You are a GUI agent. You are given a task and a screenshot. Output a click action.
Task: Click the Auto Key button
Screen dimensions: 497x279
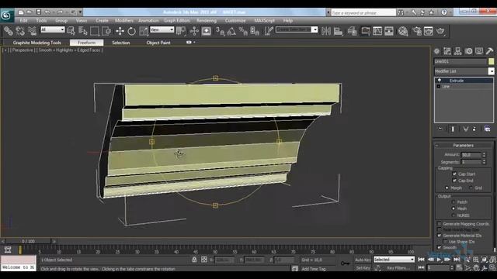[x=363, y=260]
